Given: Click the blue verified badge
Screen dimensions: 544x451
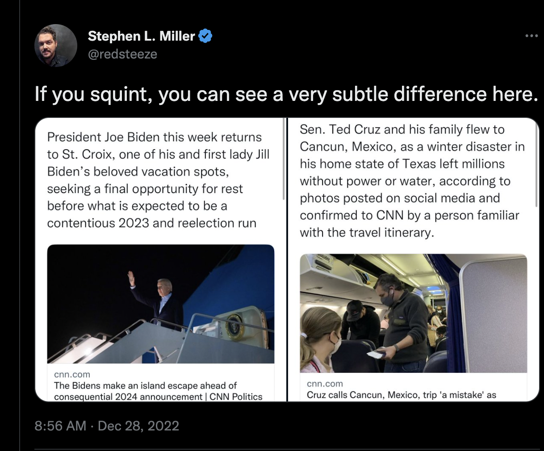Looking at the screenshot, I should point(205,36).
